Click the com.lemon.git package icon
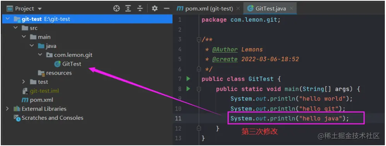Screen dimensions: 386x146 (x=49, y=55)
